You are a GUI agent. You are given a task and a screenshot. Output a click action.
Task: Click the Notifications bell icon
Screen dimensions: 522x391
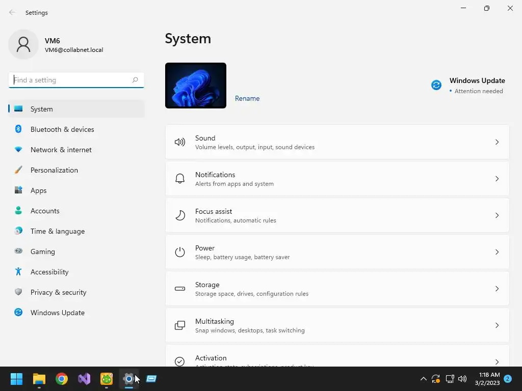click(x=180, y=179)
